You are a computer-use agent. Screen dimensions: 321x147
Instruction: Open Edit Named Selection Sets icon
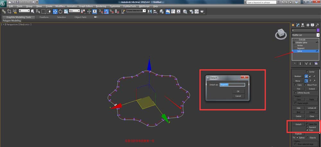tap(123, 12)
